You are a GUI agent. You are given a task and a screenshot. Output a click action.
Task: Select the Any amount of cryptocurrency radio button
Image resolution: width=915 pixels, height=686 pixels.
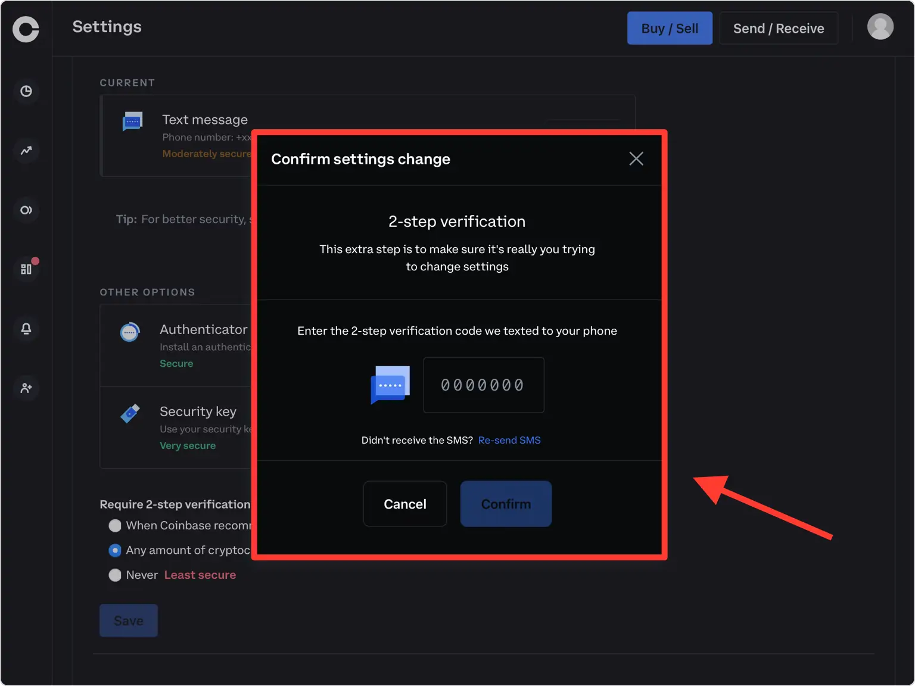click(x=115, y=550)
